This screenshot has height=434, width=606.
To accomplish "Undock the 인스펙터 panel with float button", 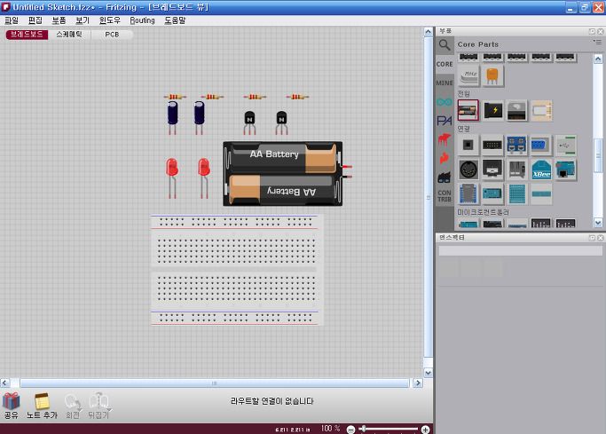I will tap(592, 238).
